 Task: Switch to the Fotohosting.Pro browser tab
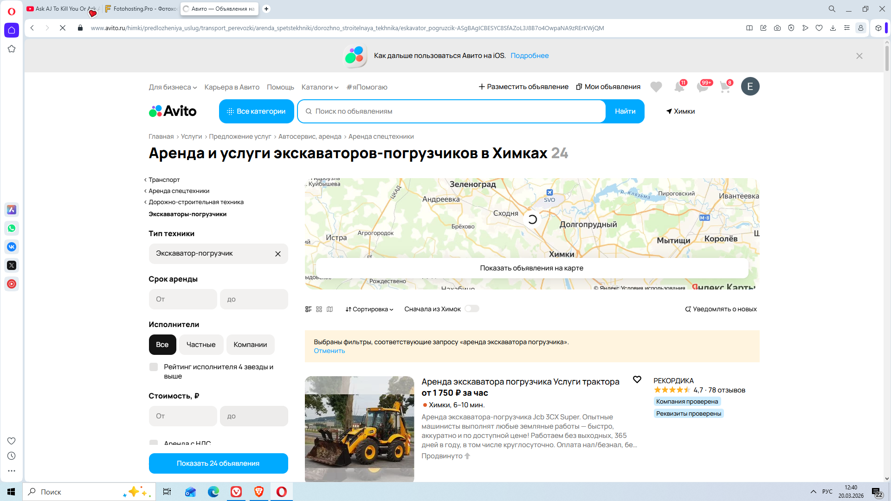141,8
